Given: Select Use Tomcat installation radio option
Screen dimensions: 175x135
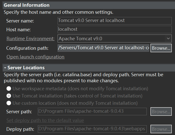Looking at the screenshot, I should (9, 96).
